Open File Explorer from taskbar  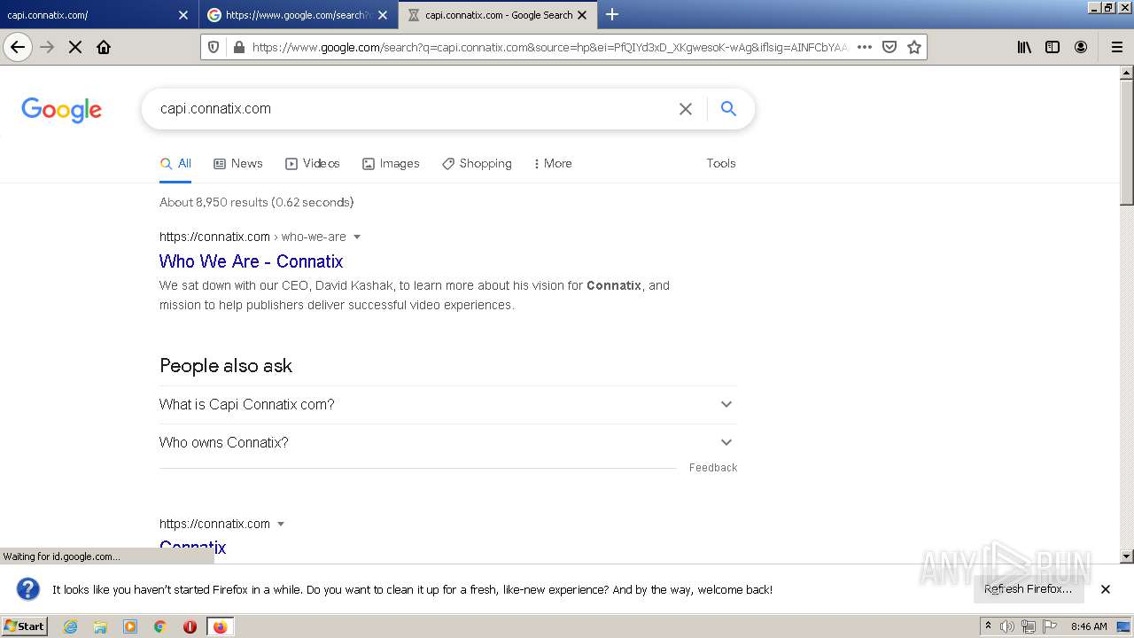[x=100, y=626]
